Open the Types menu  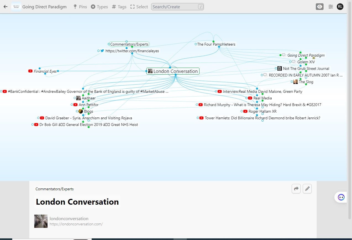99,7
